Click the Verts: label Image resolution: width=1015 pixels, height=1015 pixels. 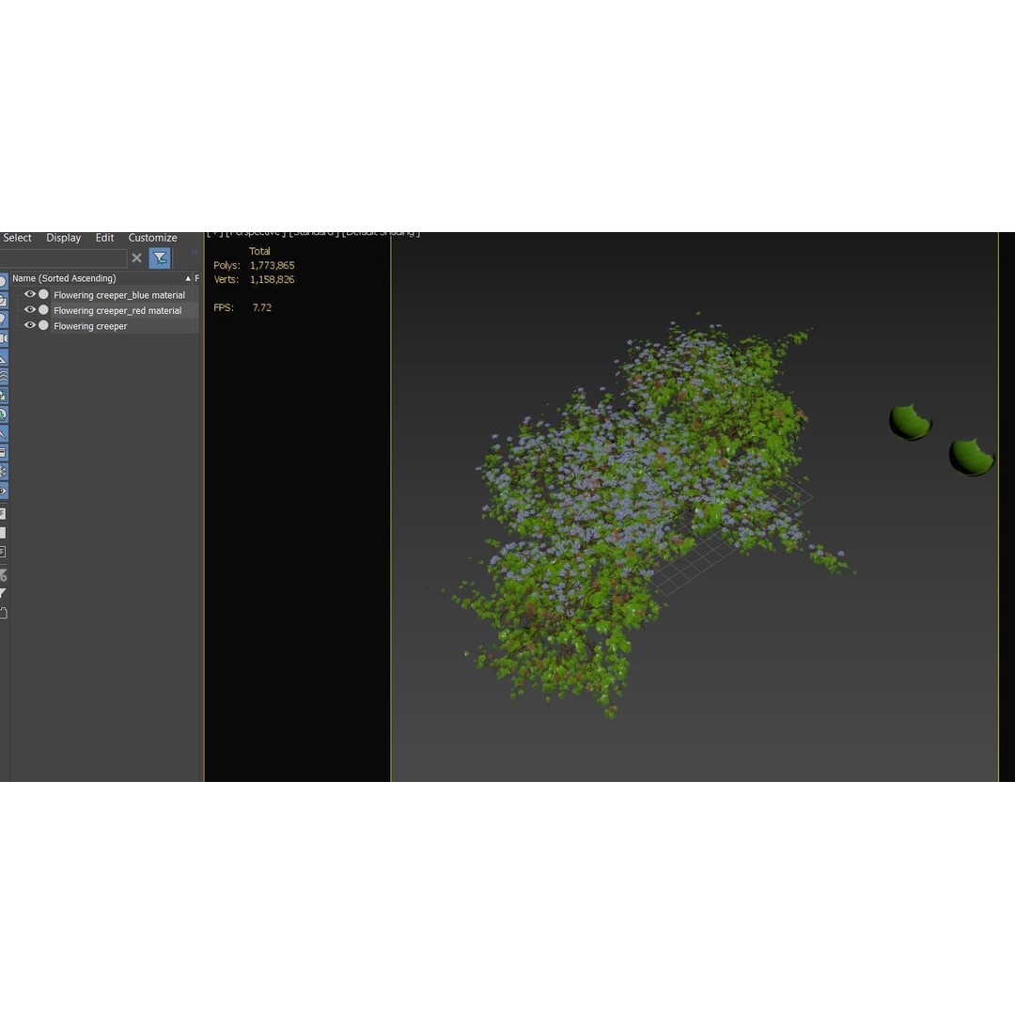pyautogui.click(x=226, y=280)
